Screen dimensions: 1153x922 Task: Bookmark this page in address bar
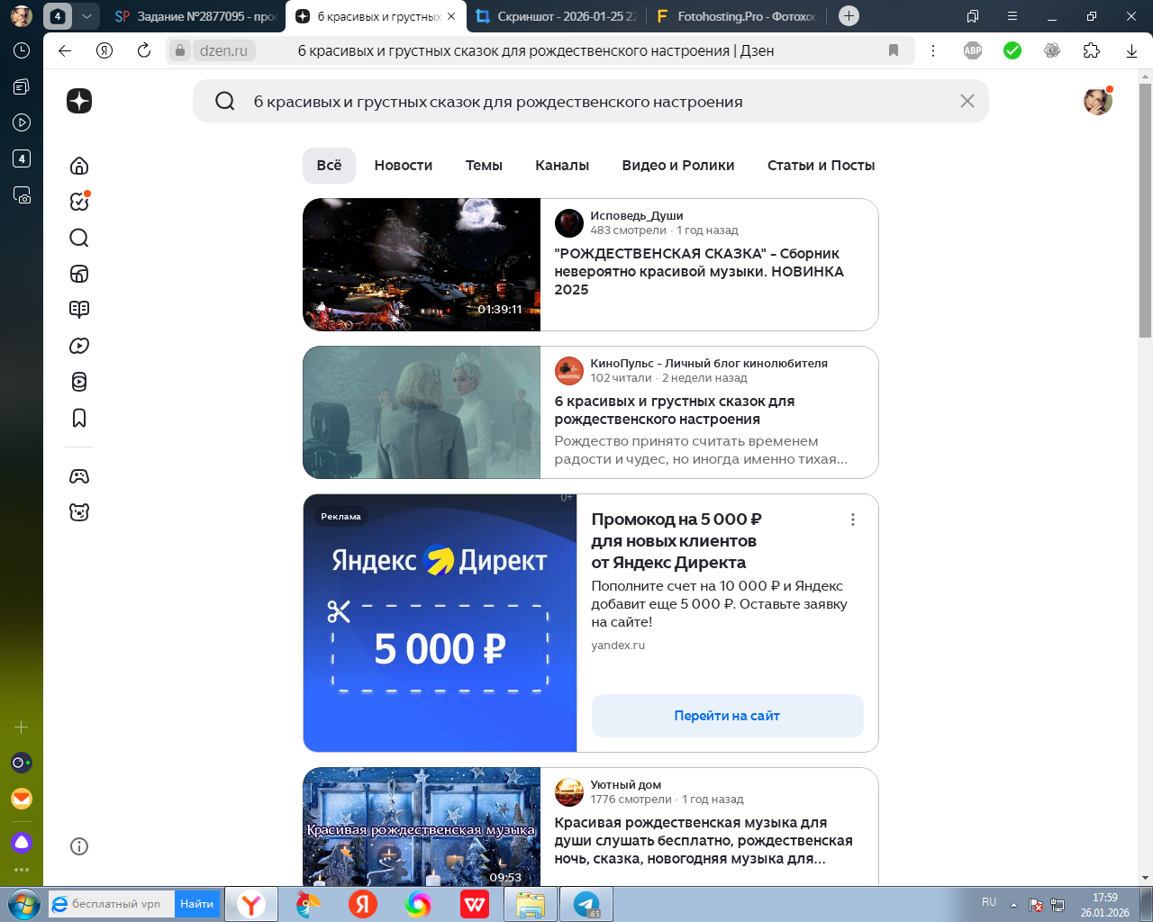[x=894, y=50]
